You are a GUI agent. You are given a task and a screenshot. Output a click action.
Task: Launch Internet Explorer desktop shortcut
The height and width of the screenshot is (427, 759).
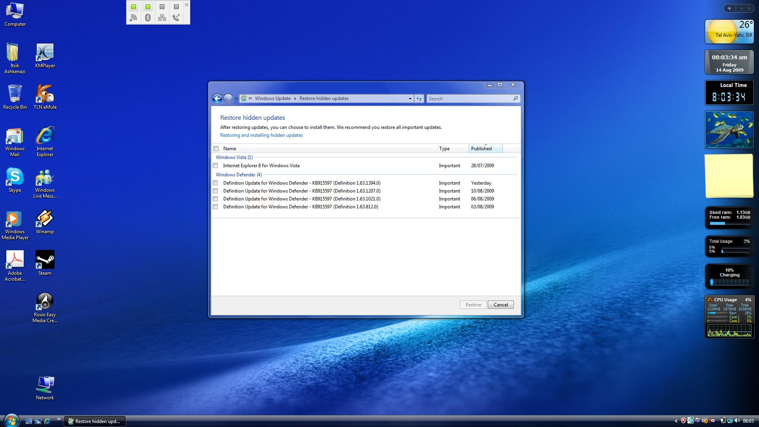[45, 142]
